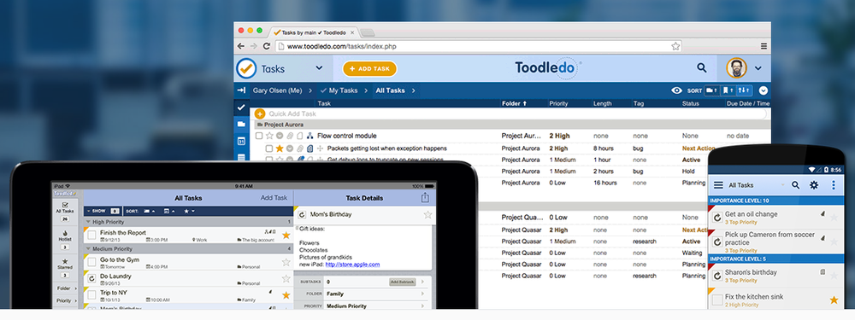
Task: Click the orange ADD TASK button
Action: click(x=369, y=68)
